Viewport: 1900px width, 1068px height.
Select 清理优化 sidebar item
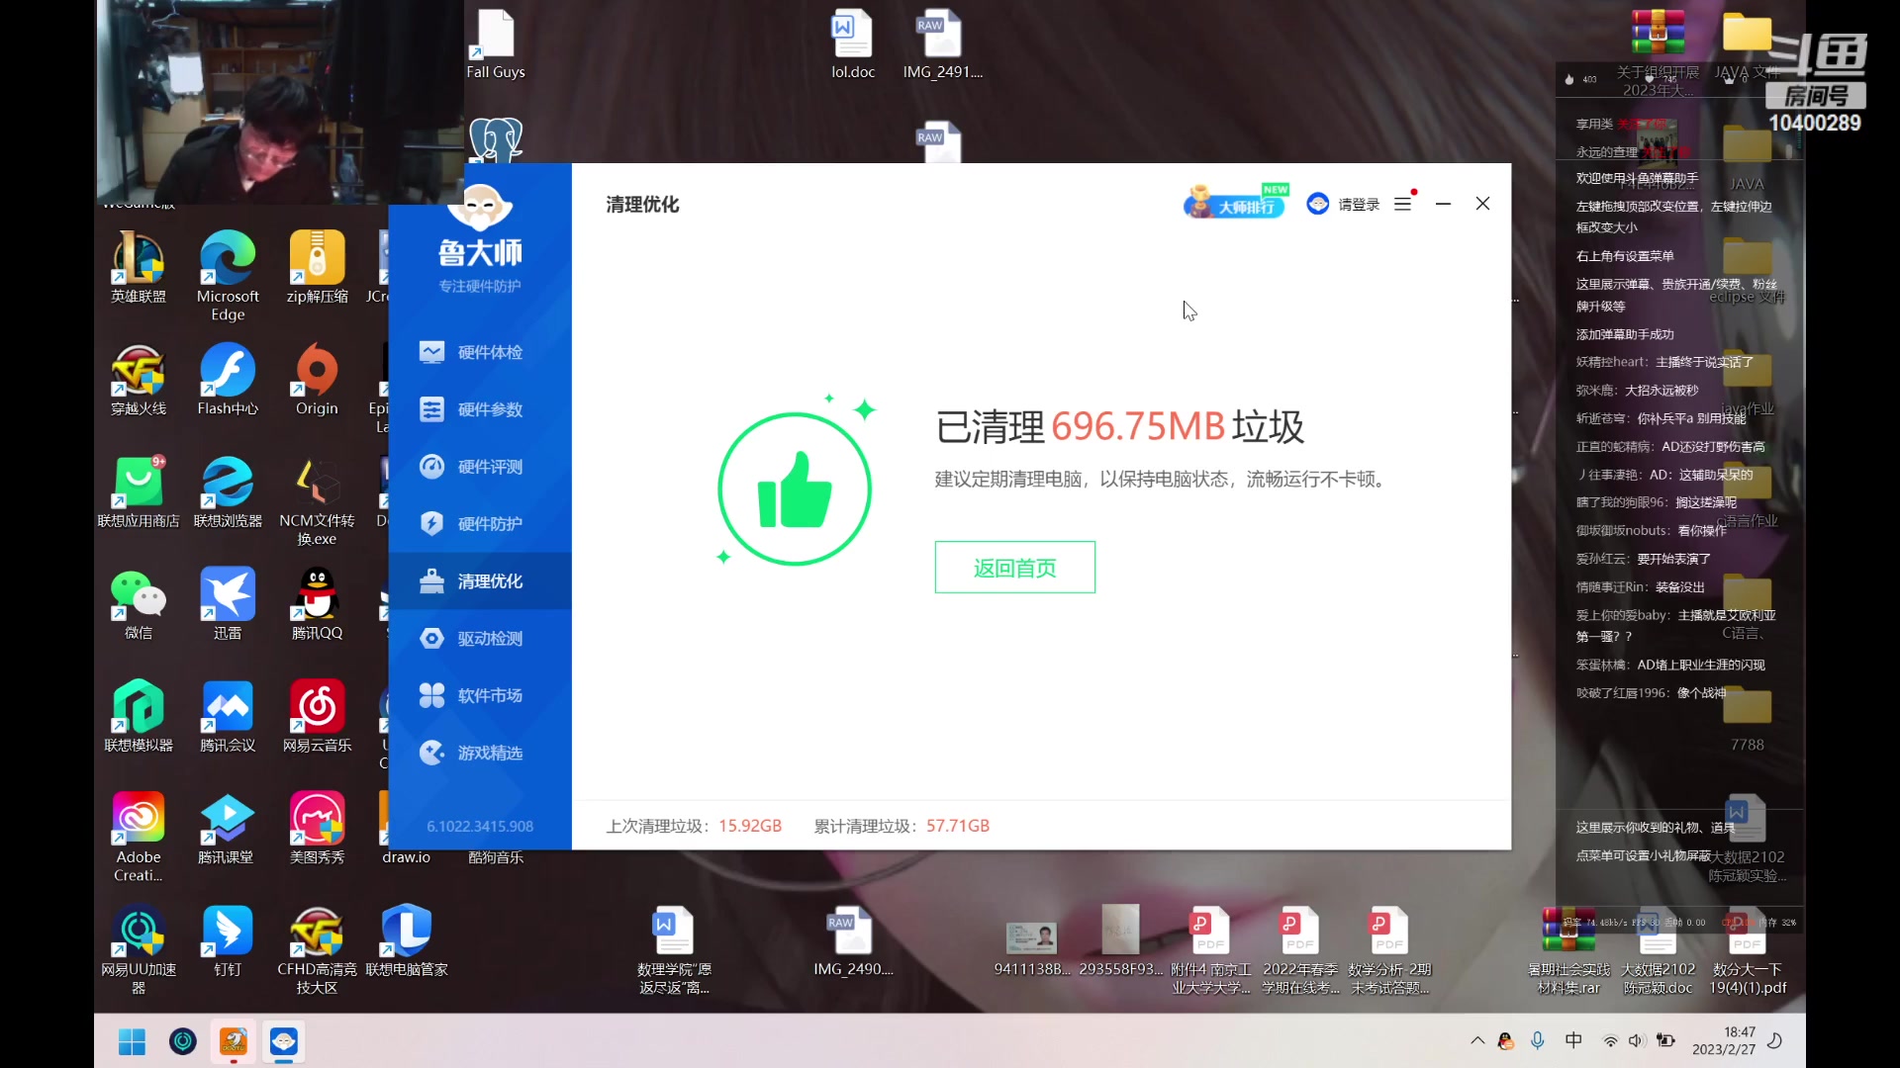[480, 581]
